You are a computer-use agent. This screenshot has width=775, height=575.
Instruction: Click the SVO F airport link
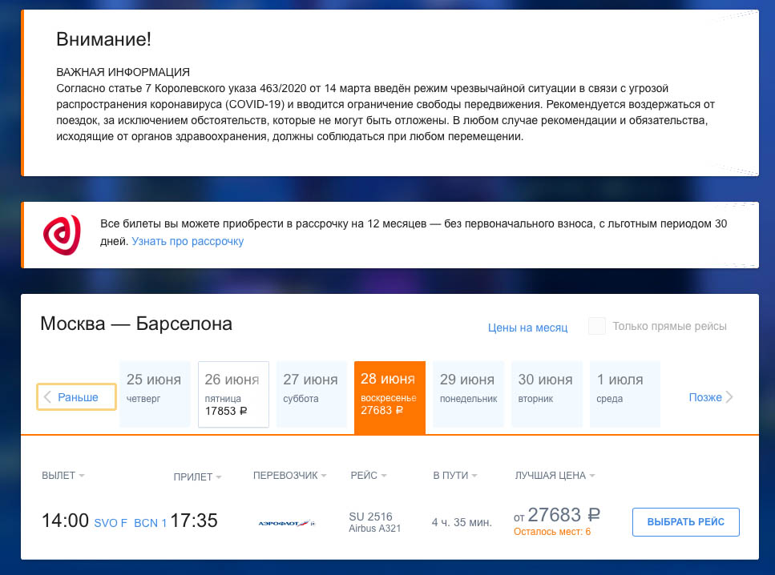tap(111, 523)
